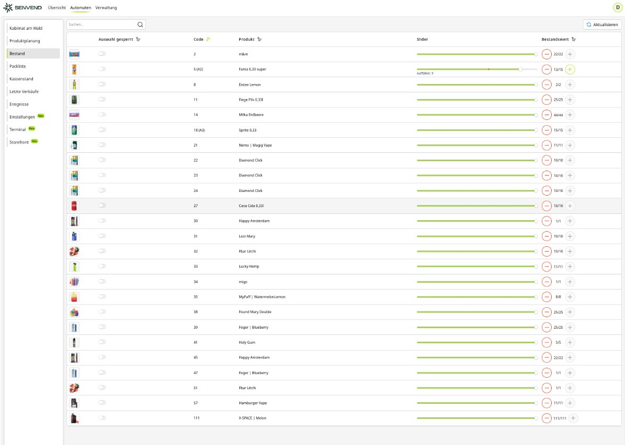Increase stock for X-SPACE | Melon
This screenshot has width=627, height=445.
pos(573,418)
